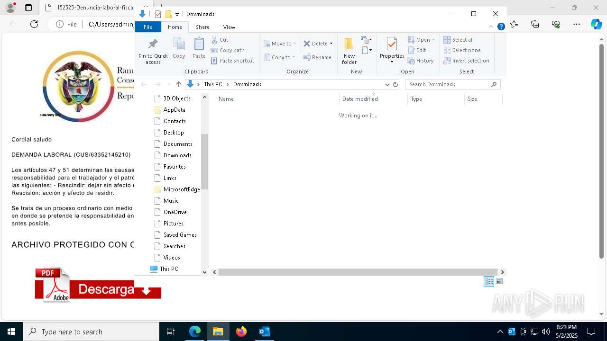Image resolution: width=607 pixels, height=341 pixels.
Task: Refresh the Downloads folder view
Action: (x=395, y=84)
